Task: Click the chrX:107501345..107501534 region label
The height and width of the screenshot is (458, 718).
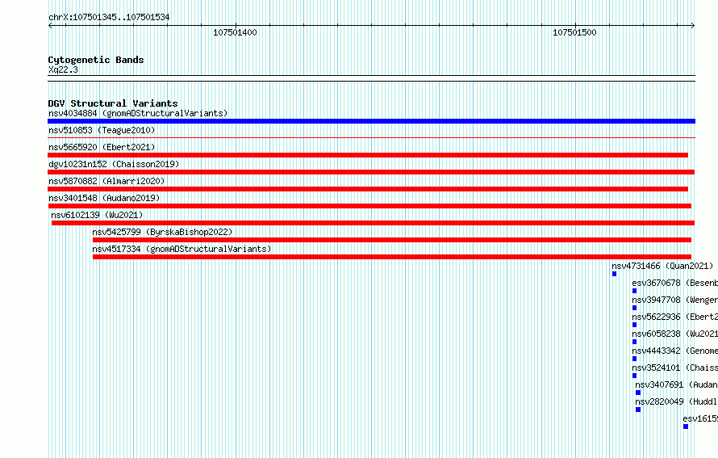Action: pyautogui.click(x=109, y=18)
